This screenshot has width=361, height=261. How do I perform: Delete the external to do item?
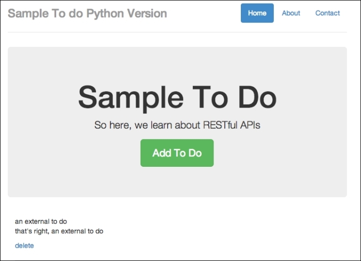[24, 246]
